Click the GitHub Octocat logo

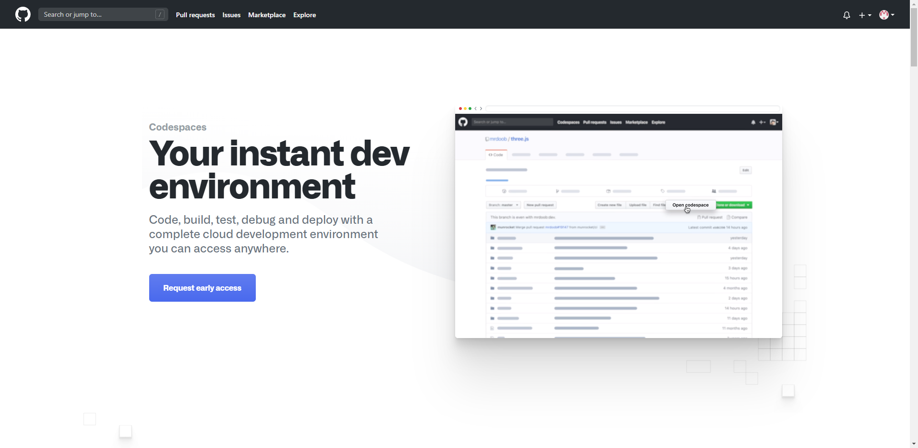click(x=23, y=14)
